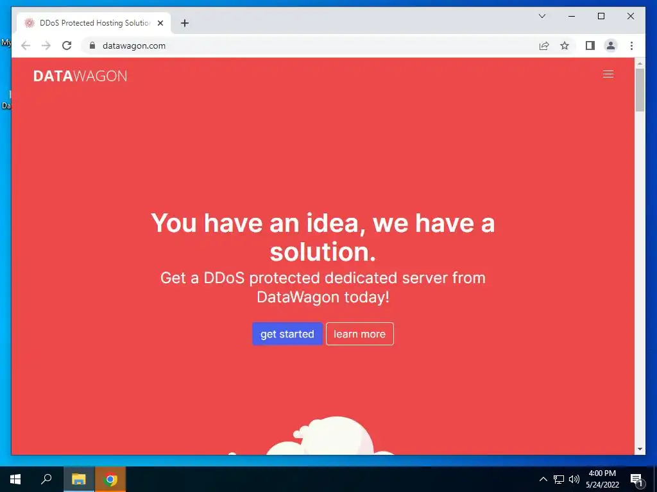Go back using the browser back arrow

coord(26,45)
